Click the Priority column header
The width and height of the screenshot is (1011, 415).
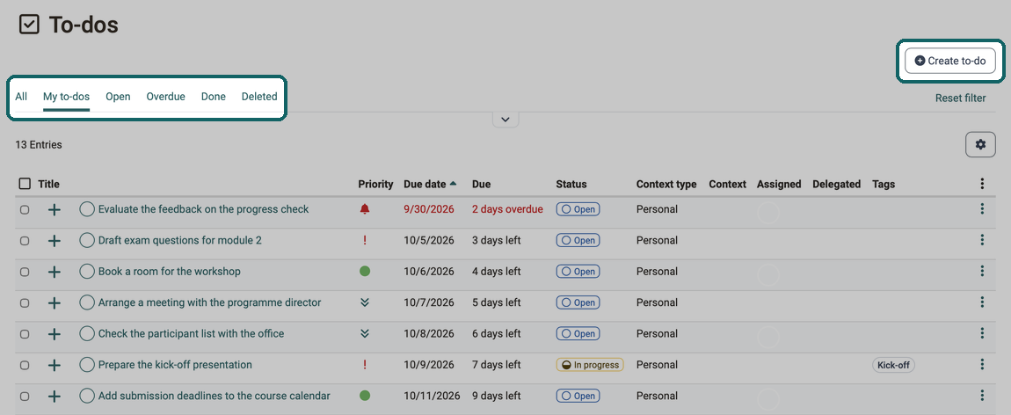(x=375, y=184)
